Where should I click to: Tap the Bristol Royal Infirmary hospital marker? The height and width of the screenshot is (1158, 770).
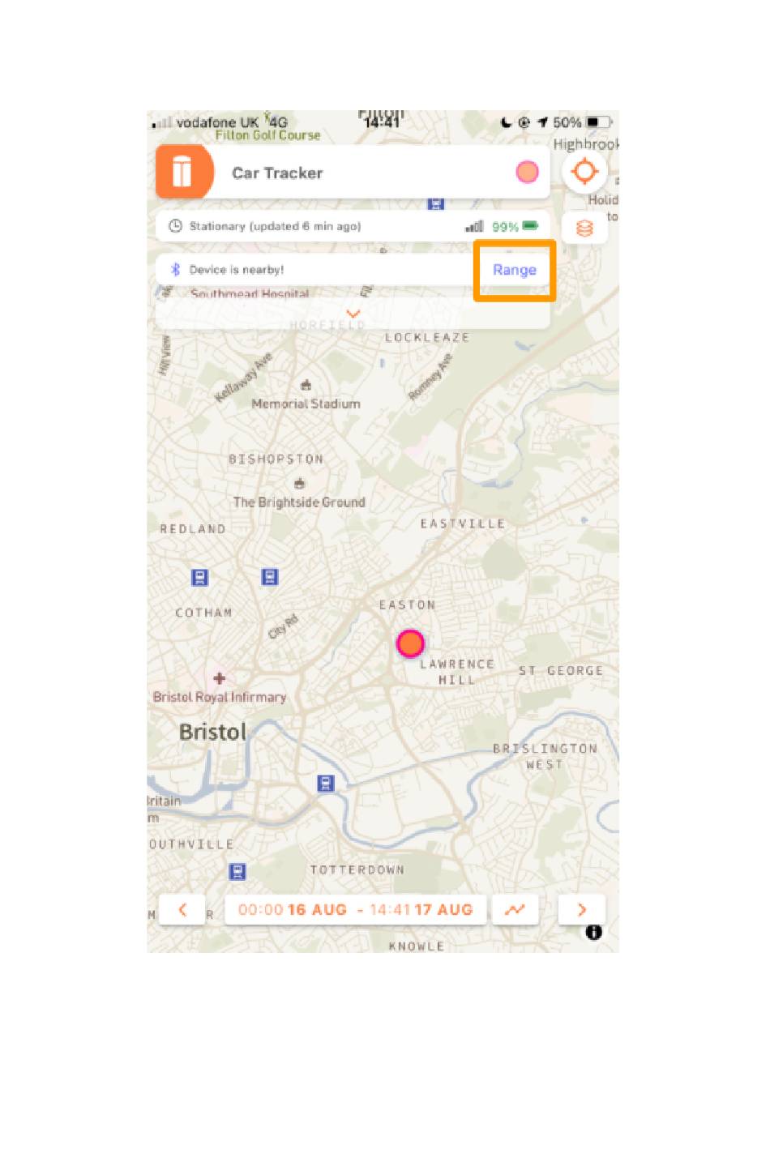pyautogui.click(x=219, y=678)
